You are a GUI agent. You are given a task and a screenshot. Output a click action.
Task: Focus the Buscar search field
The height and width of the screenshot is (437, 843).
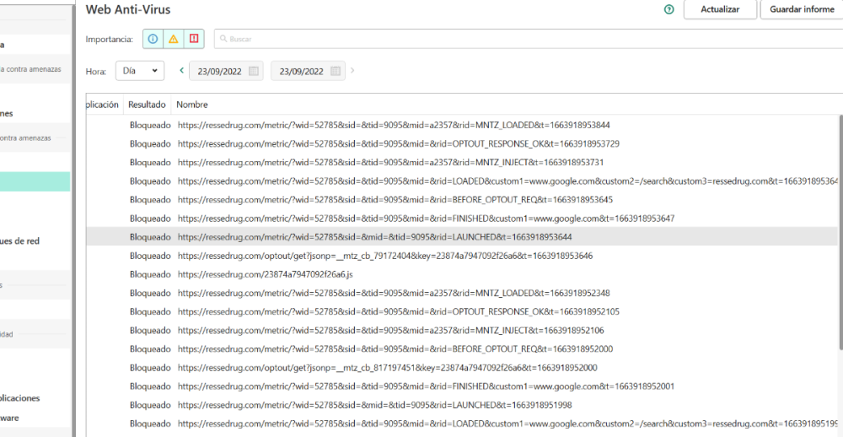click(x=529, y=39)
